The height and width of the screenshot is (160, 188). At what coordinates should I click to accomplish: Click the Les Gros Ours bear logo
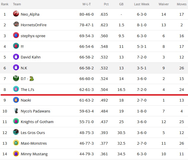pos(16,132)
